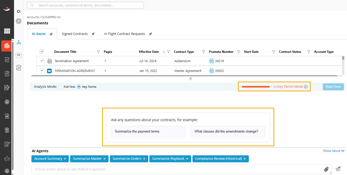Open PDF icon for Pramata number 34218
This screenshot has height=175, width=347.
pyautogui.click(x=212, y=61)
